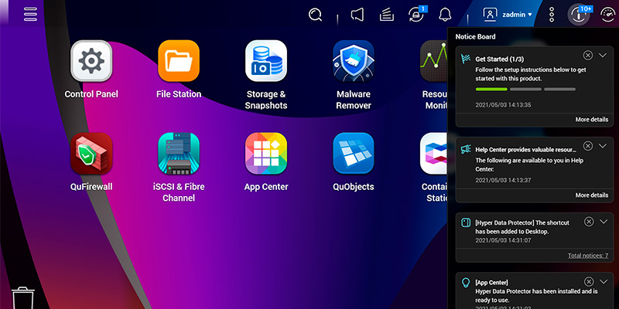Viewport: 619px width, 309px height.
Task: Click the Get Started progress bar
Action: (525, 90)
